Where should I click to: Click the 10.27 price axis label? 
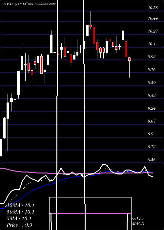[x=153, y=31]
